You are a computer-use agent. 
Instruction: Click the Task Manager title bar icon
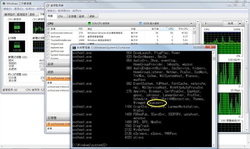4,4
